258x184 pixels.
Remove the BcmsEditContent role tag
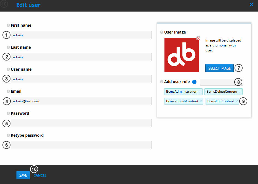[237, 101]
